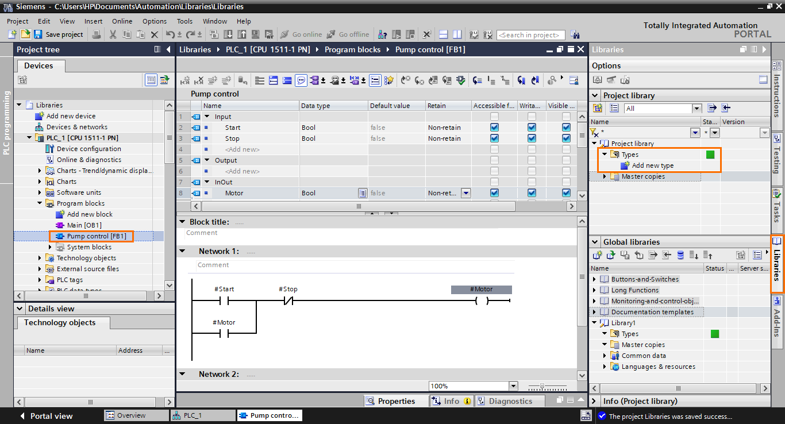Click the Compile icon in the main toolbar
Image resolution: width=785 pixels, height=424 pixels.
pyautogui.click(x=214, y=35)
